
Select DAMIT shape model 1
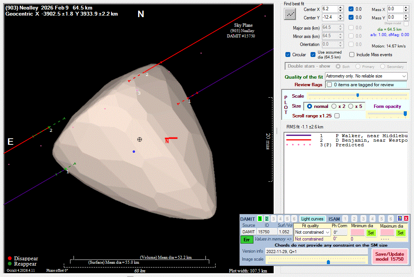260,219
